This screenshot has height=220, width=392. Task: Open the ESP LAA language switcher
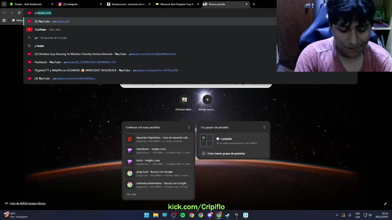(x=358, y=215)
